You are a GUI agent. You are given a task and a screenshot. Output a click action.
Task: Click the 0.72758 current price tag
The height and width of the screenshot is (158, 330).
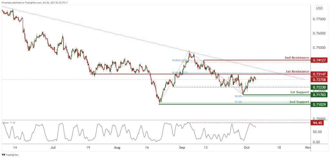pos(319,80)
